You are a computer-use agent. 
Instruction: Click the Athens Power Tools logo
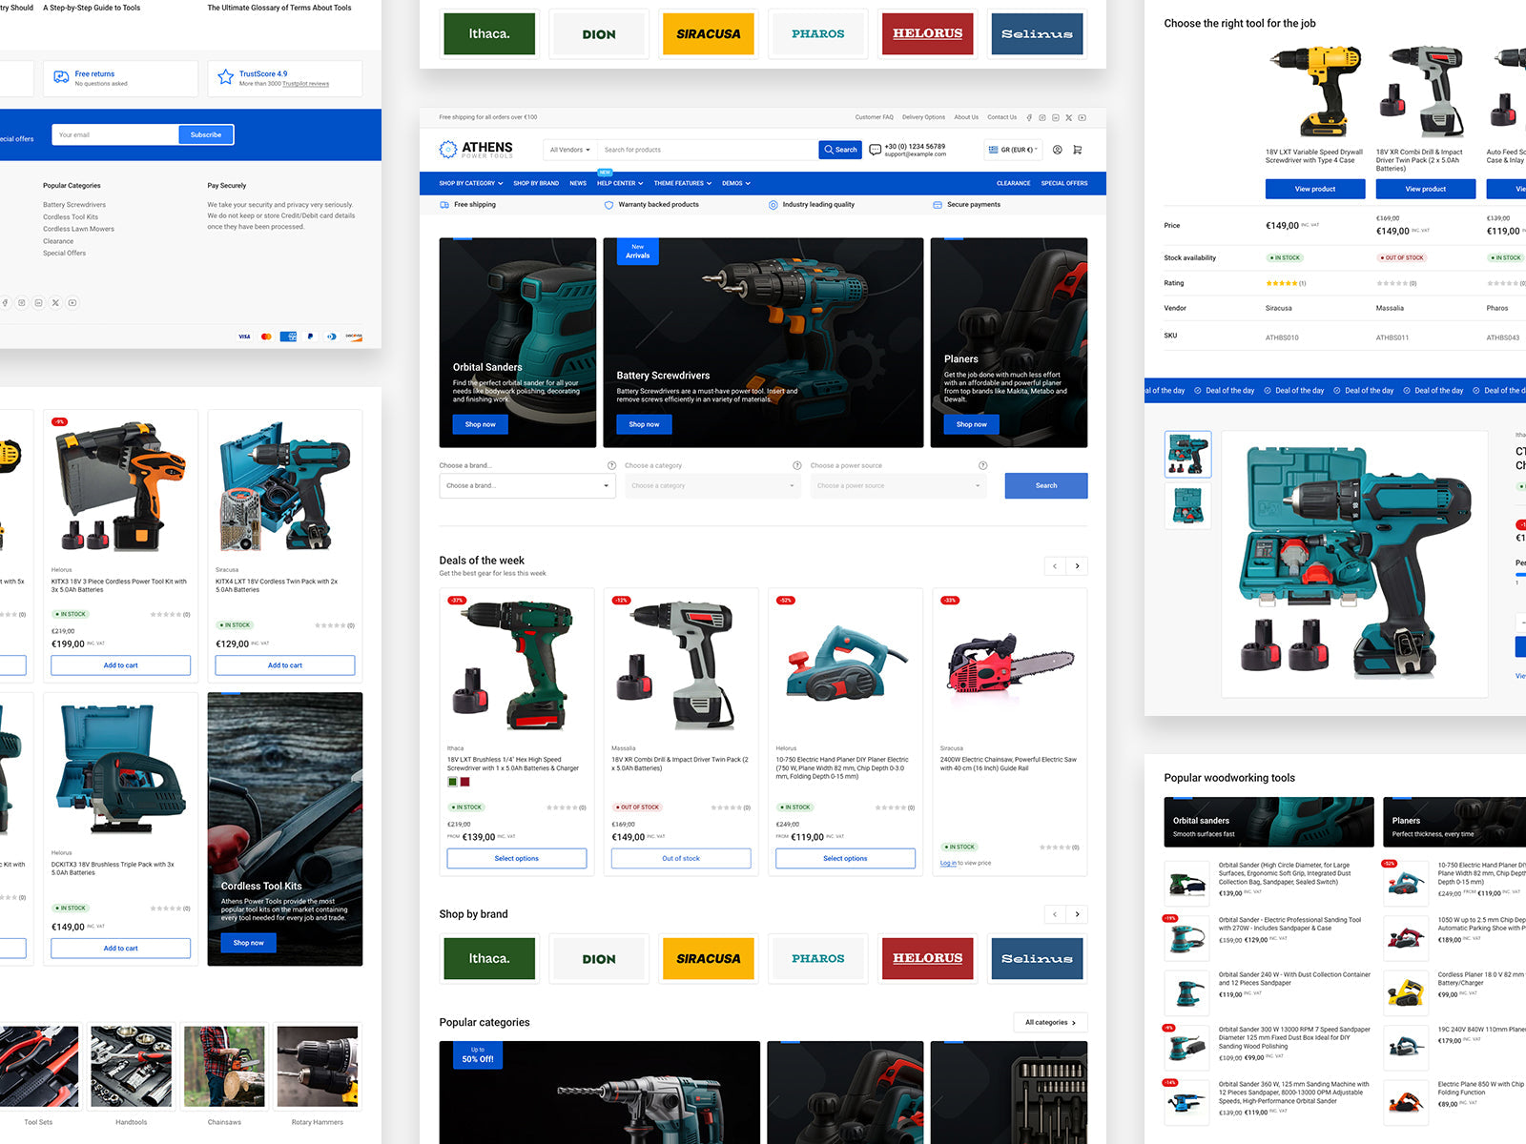[476, 150]
